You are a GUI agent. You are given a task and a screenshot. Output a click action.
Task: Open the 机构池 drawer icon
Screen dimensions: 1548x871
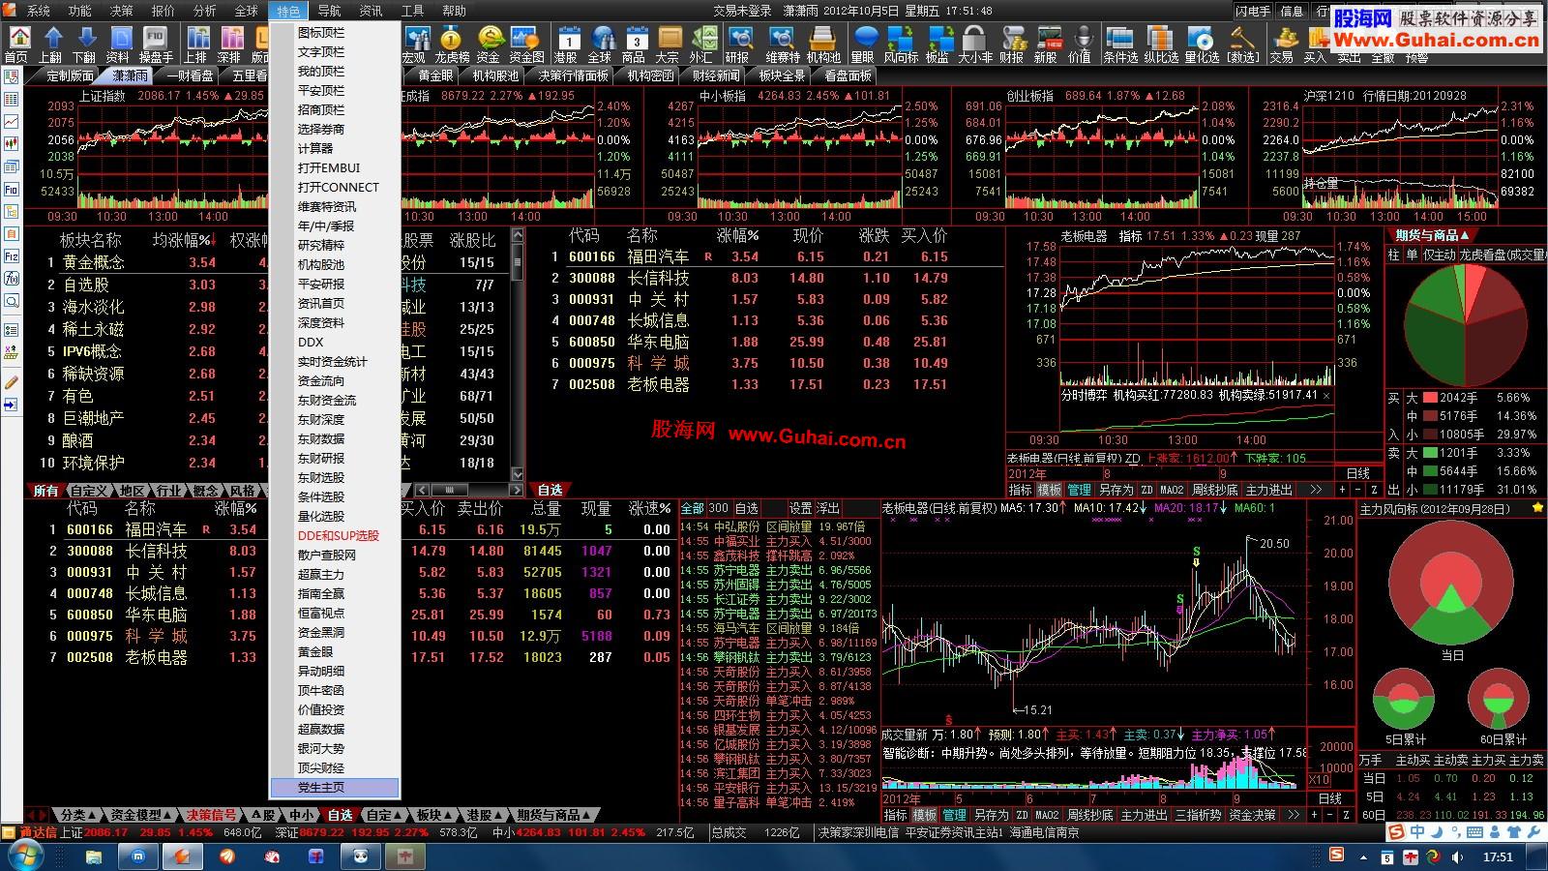(823, 45)
